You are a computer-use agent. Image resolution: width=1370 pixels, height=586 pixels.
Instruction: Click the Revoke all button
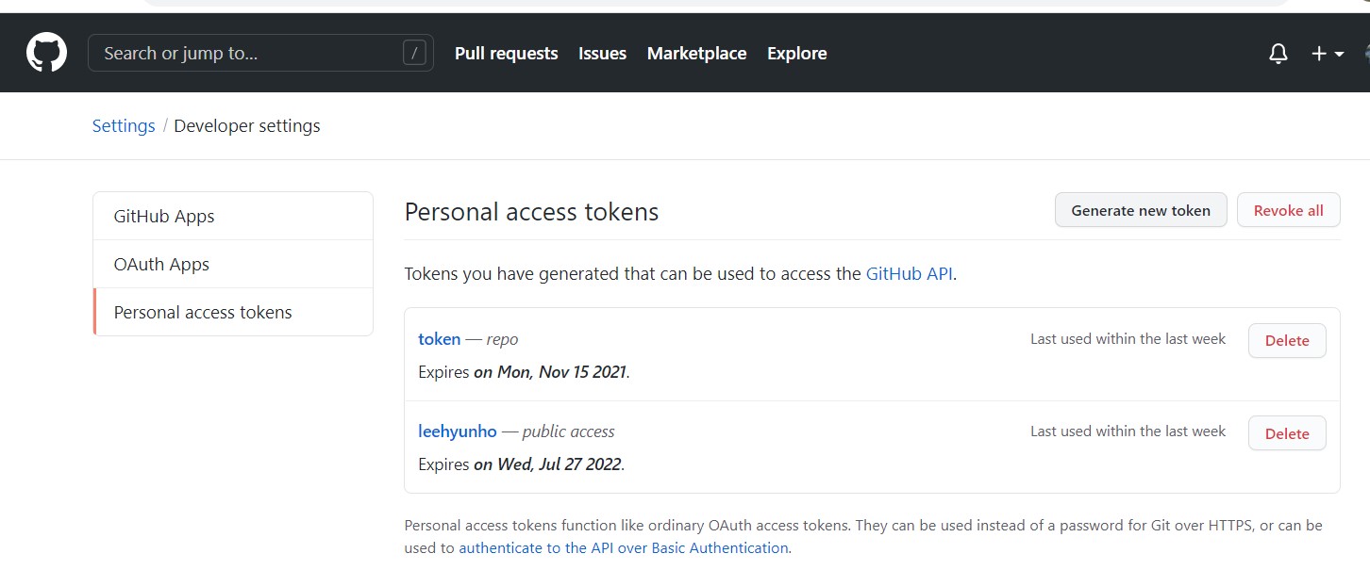(1288, 209)
